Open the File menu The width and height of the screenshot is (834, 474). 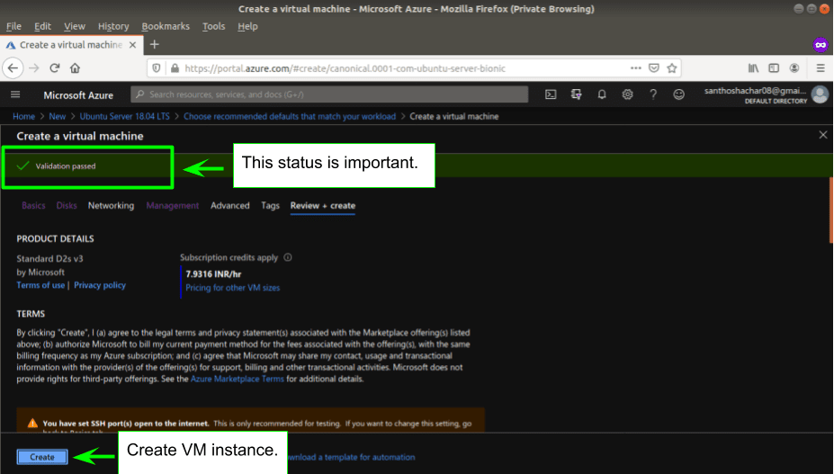coord(13,26)
